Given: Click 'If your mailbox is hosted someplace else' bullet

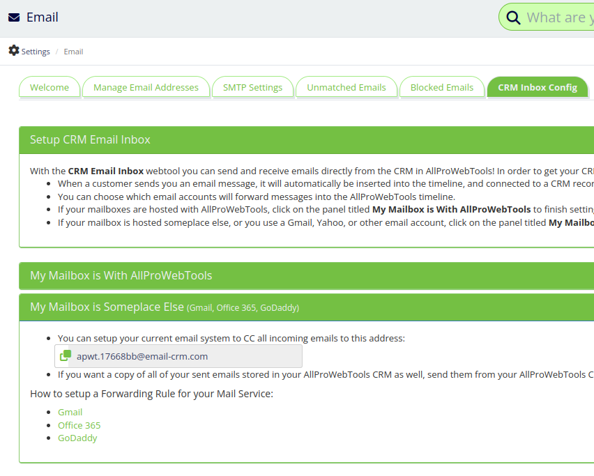Looking at the screenshot, I should pyautogui.click(x=326, y=222).
